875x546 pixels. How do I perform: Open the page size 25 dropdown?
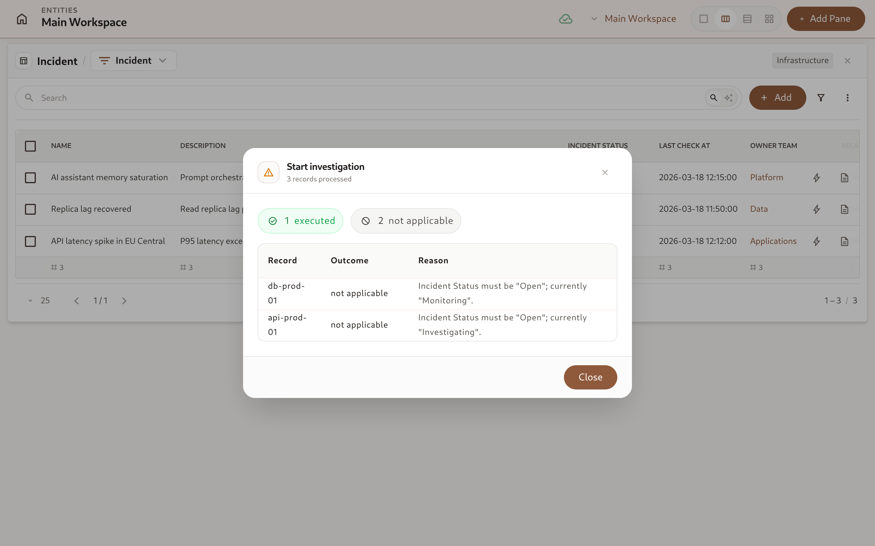click(x=39, y=300)
